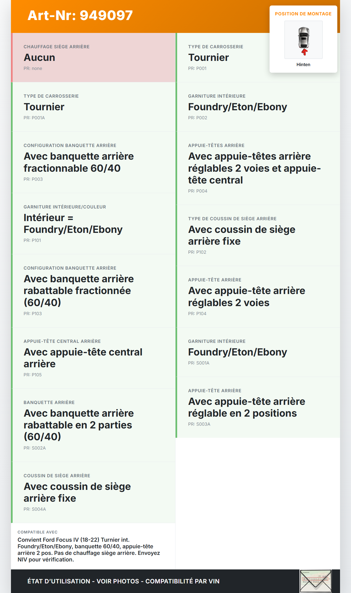The image size is (351, 593).
Task: Click the banquette fractionnable 60/40 card
Action: point(93,162)
